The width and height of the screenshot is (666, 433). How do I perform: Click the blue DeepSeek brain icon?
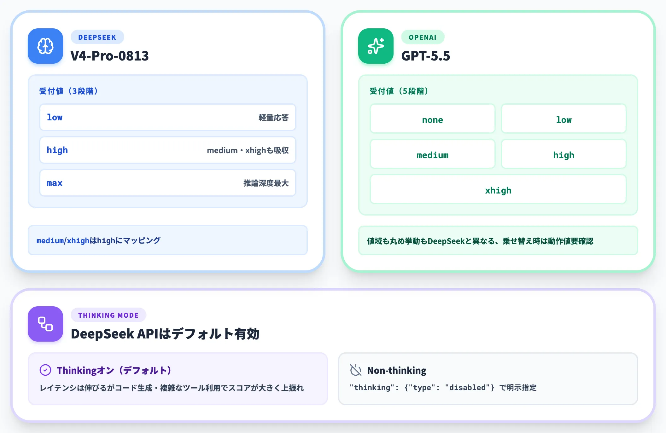click(45, 46)
